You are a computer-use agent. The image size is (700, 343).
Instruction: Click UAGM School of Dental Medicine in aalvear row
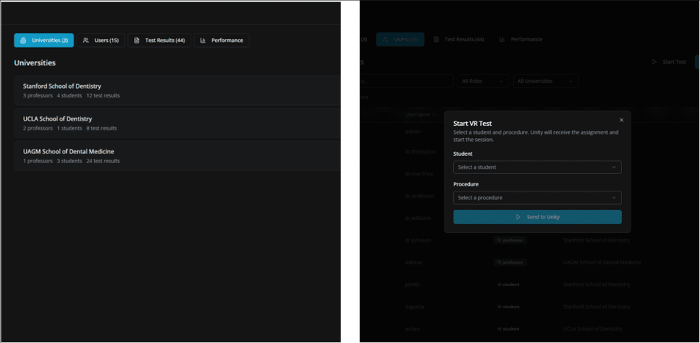602,263
